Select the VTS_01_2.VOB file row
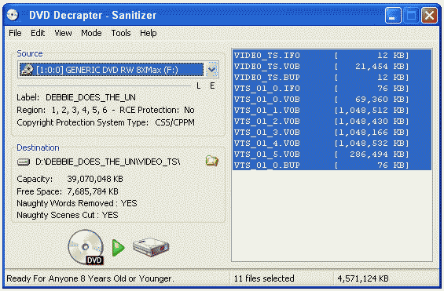 coord(332,122)
